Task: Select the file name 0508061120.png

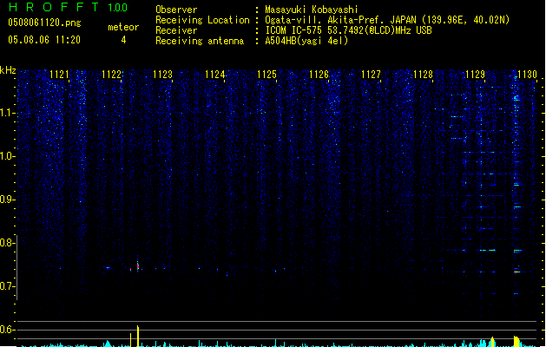Action: [44, 23]
